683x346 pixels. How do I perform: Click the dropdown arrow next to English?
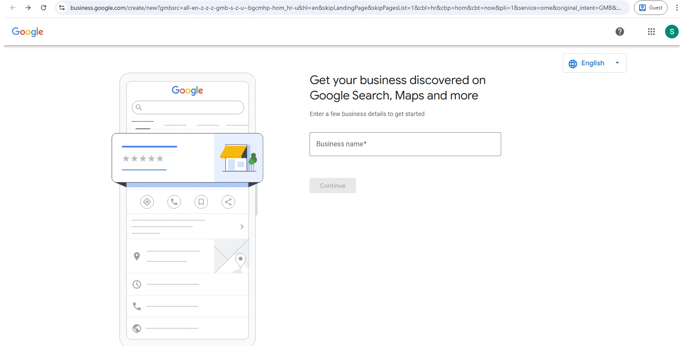[617, 63]
